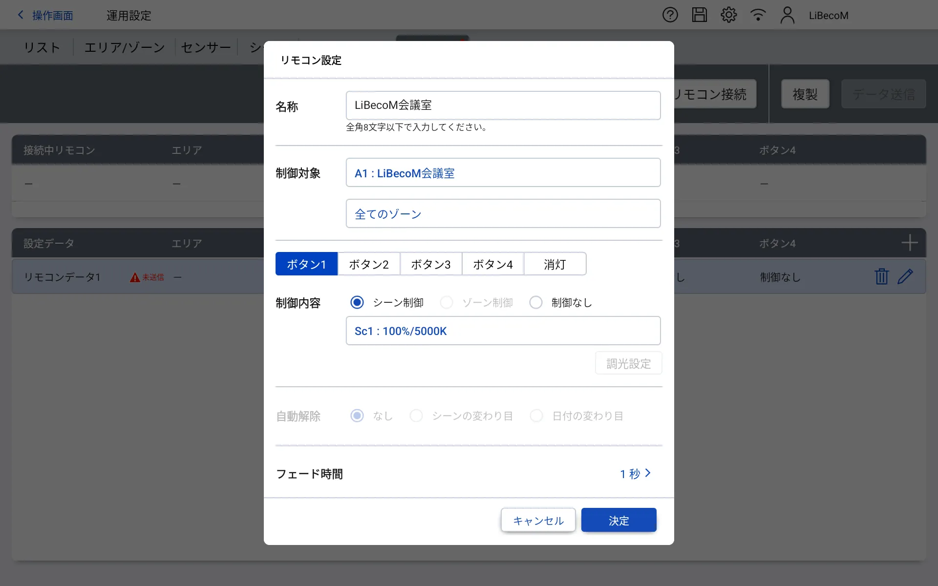Select the シーン制御 radio button

point(357,302)
